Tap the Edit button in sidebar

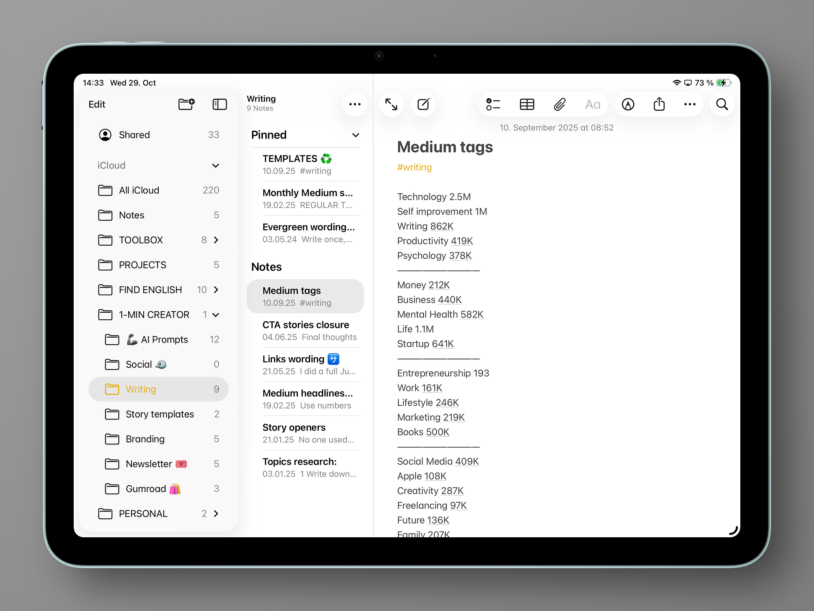(97, 104)
